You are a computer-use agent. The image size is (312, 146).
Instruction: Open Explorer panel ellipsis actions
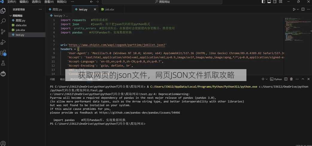coord(40,9)
